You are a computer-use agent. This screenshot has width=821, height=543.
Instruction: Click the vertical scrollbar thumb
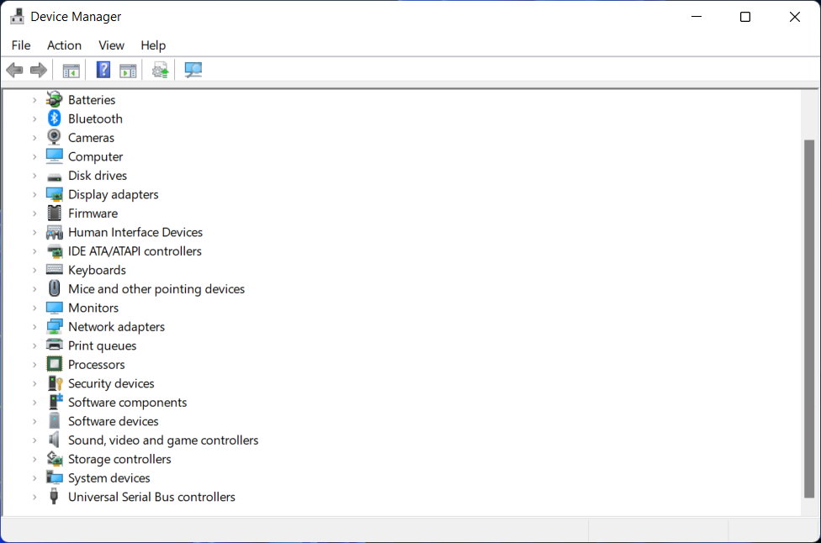809,319
